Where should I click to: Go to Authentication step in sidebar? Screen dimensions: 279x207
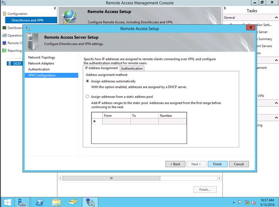pyautogui.click(x=39, y=69)
